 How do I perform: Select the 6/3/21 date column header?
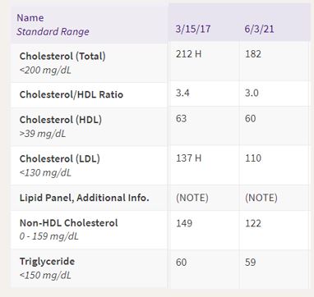[x=259, y=29]
